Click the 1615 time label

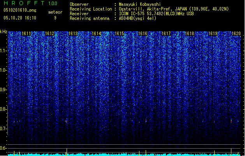click(119, 34)
